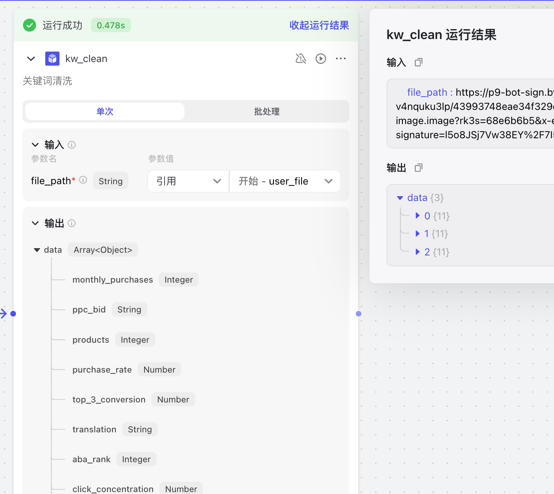Viewport: 554px width, 494px height.
Task: Click the String tag beside translation
Action: coord(140,429)
